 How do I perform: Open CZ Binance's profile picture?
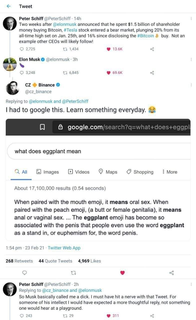12,88
